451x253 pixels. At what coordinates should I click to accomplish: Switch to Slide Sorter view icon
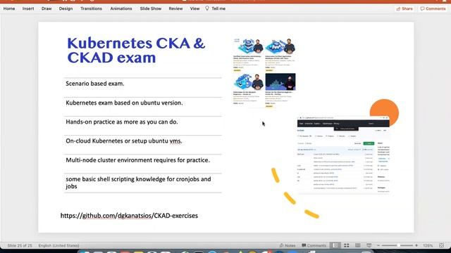coord(347,245)
